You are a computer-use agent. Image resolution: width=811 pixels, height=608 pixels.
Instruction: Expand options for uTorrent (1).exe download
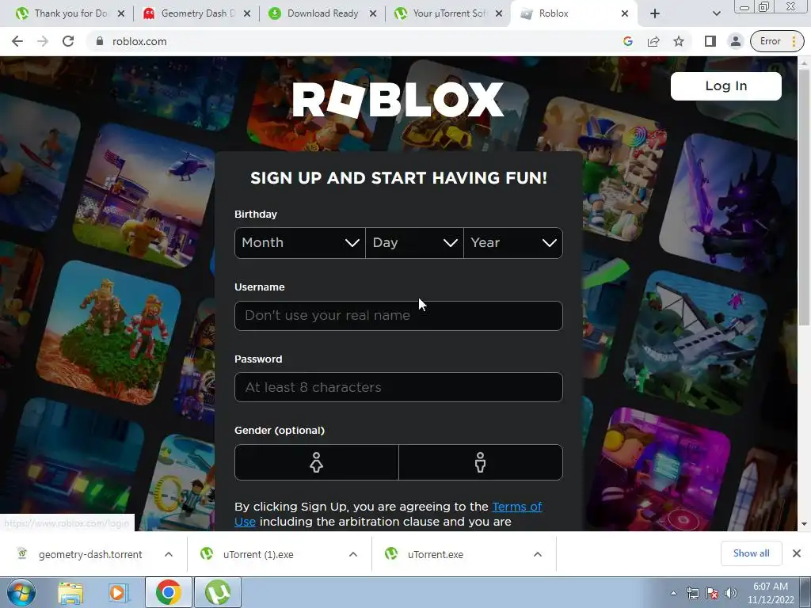353,554
